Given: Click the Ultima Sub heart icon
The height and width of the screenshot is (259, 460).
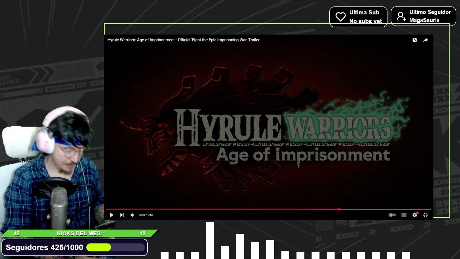Looking at the screenshot, I should click(340, 17).
